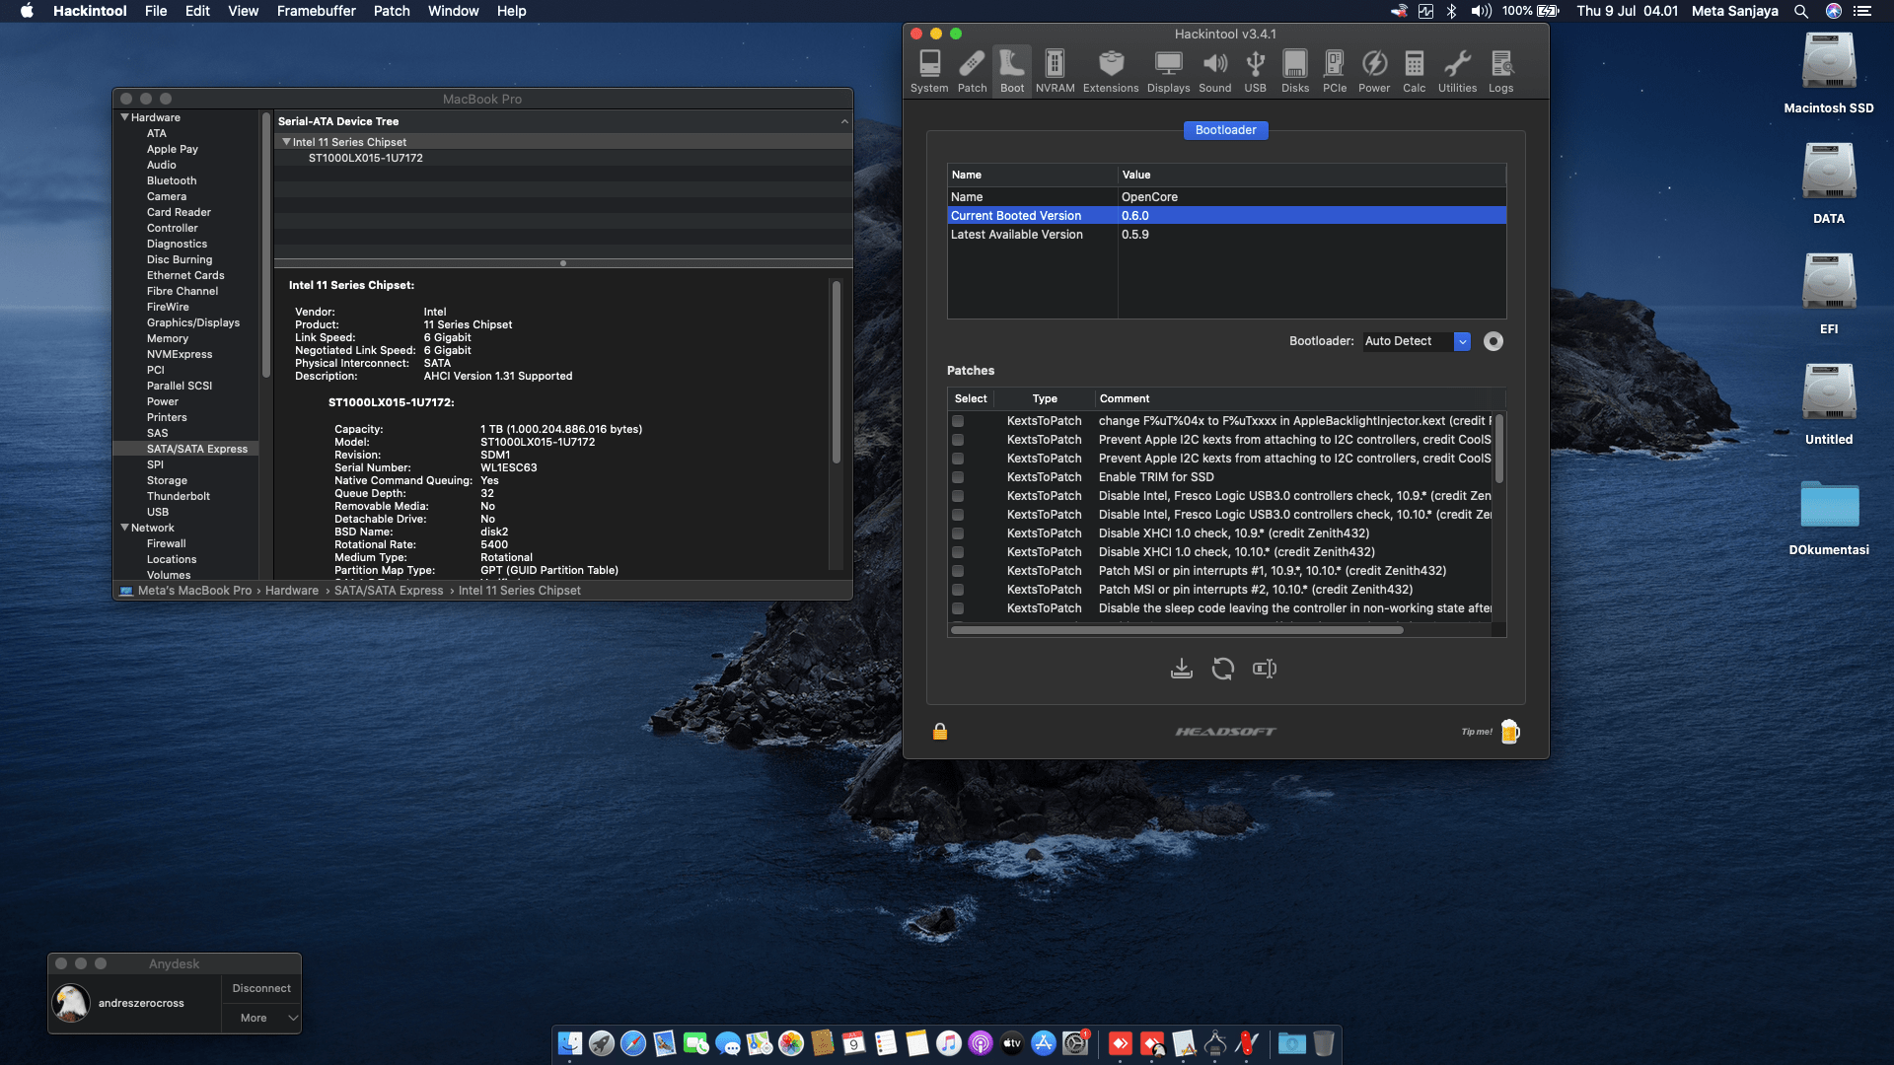The height and width of the screenshot is (1065, 1894).
Task: Tick checkbox for Disable the sleep code patch
Action: (957, 608)
